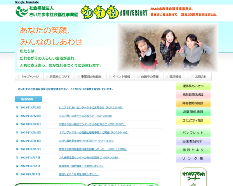Click the three children hero photo

click(x=168, y=47)
